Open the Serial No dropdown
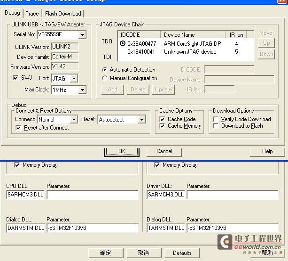The width and height of the screenshot is (288, 261). point(83,34)
